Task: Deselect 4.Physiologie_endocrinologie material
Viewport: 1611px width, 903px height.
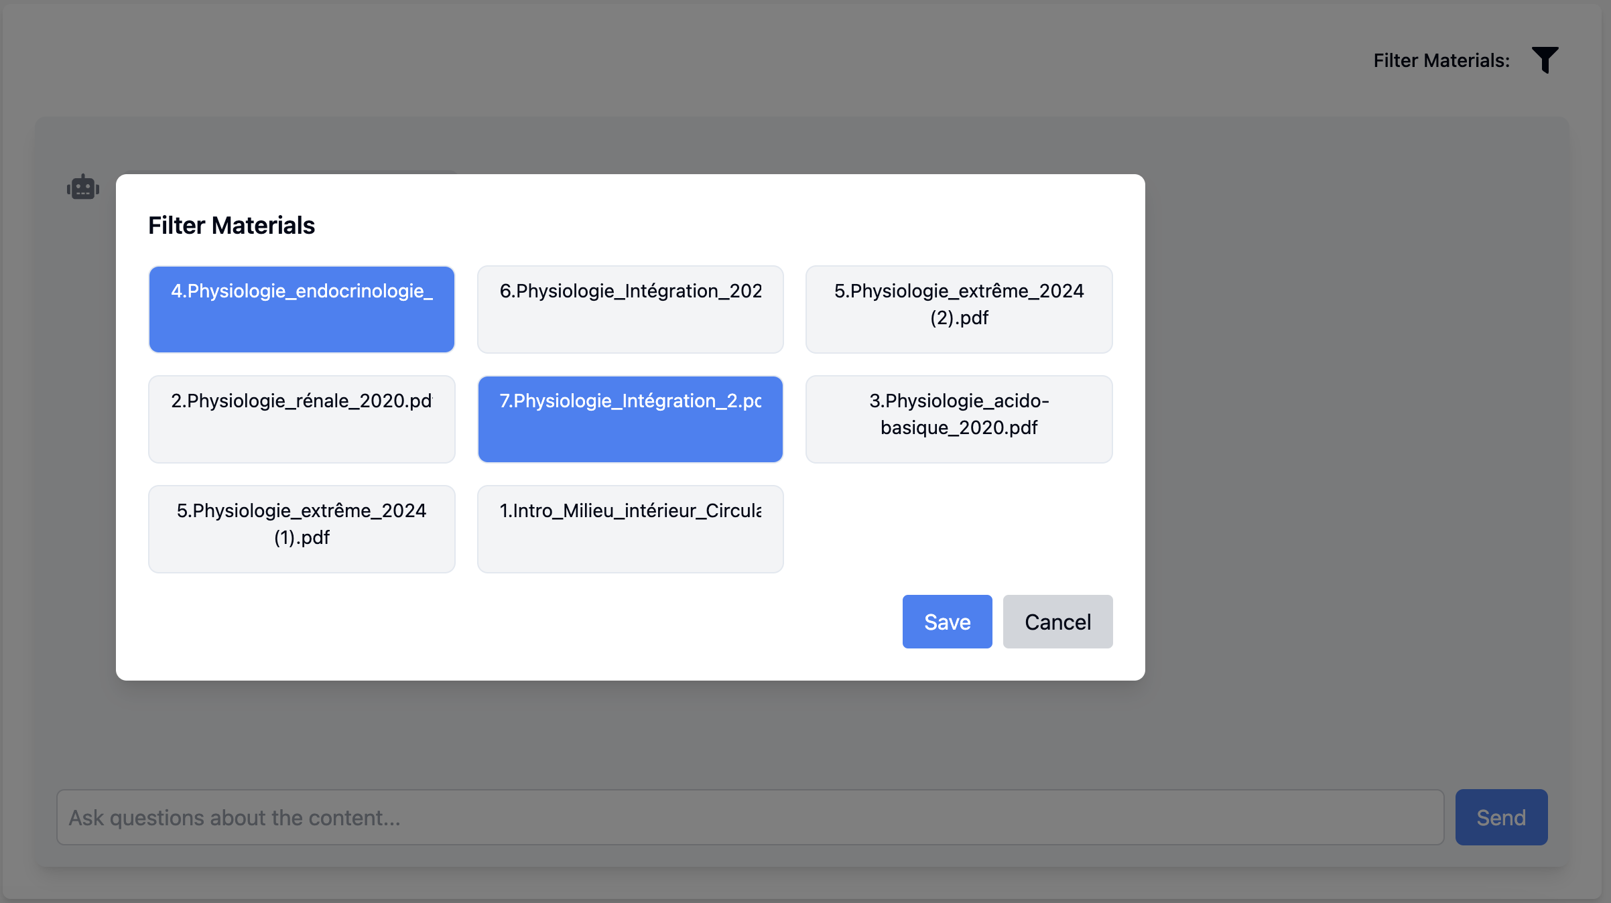Action: (302, 309)
